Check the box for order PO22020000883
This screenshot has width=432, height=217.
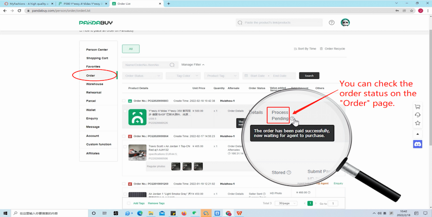(124, 101)
